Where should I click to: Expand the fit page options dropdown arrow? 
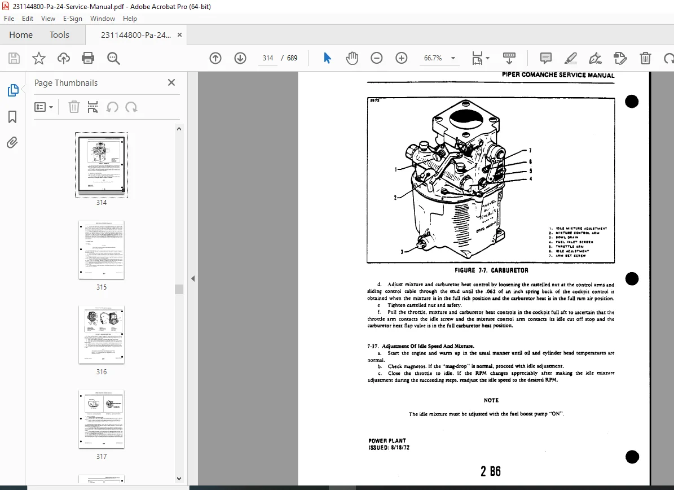[488, 58]
